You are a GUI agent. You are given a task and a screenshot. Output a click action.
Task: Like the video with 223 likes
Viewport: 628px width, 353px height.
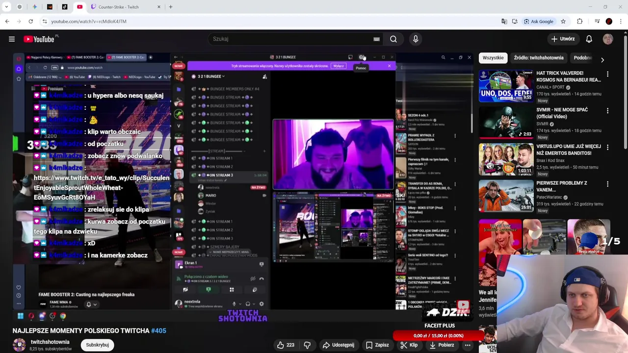(286, 345)
